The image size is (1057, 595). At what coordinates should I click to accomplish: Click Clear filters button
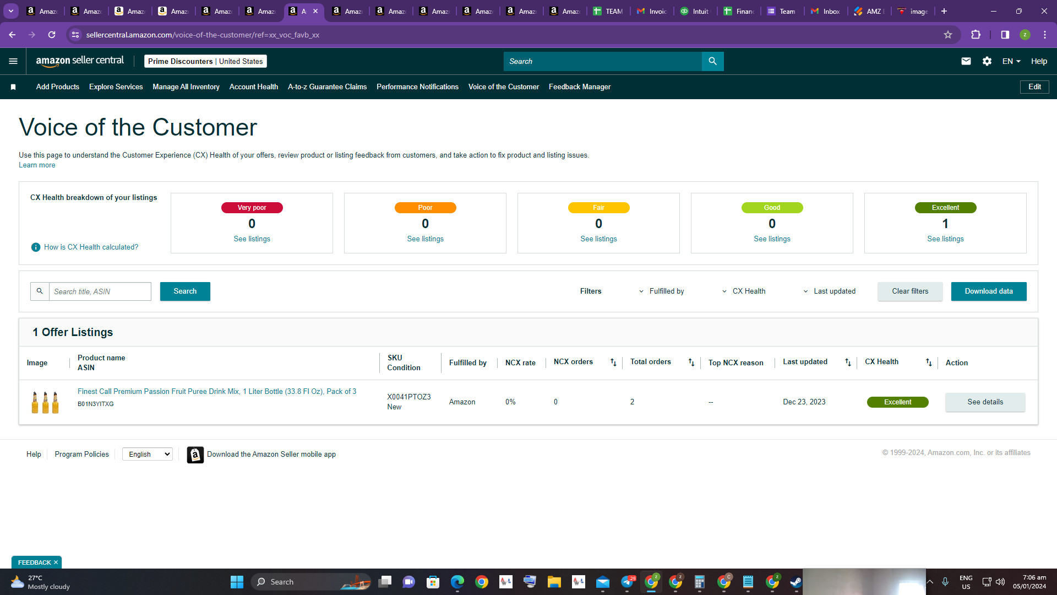[910, 291]
